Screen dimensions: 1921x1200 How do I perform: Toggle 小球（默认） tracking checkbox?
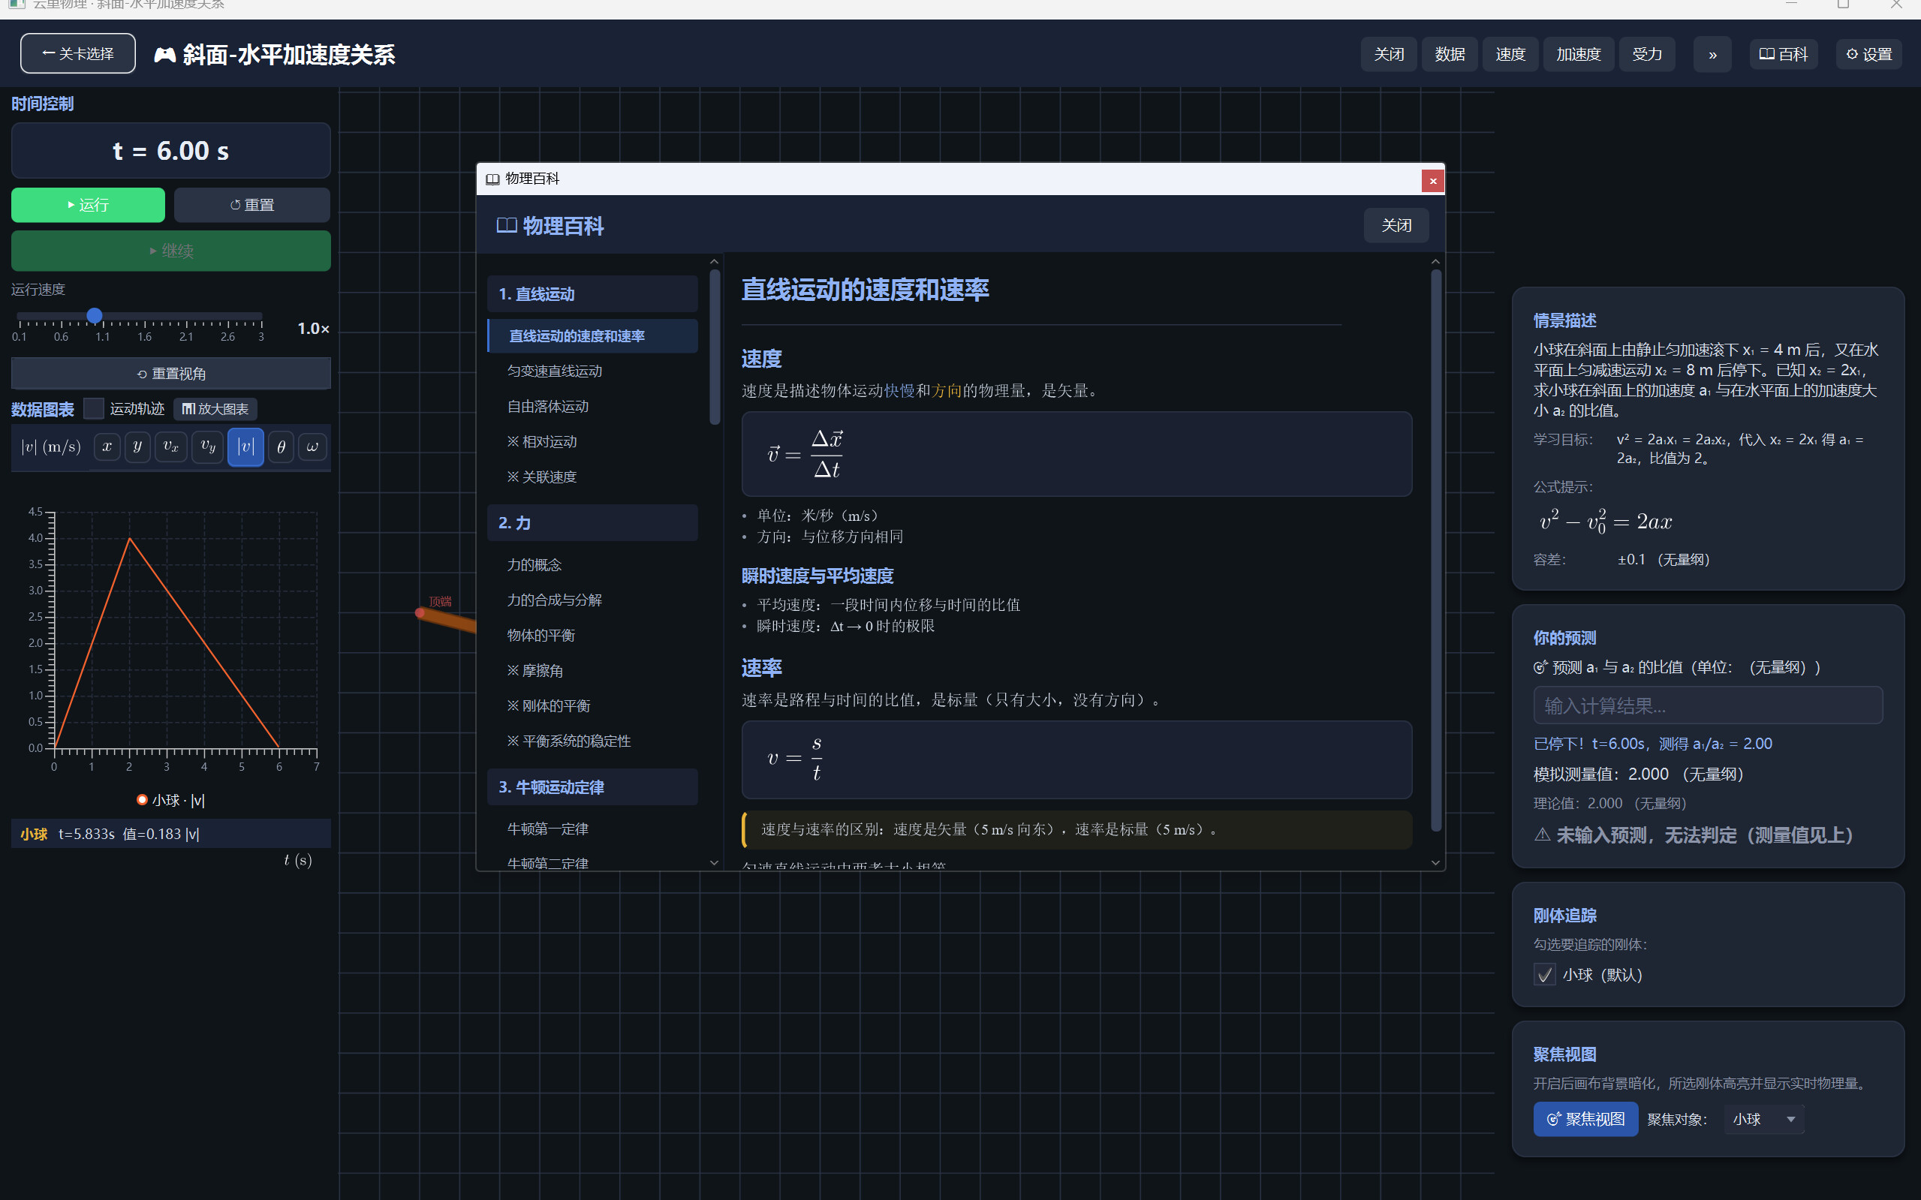pyautogui.click(x=1545, y=975)
